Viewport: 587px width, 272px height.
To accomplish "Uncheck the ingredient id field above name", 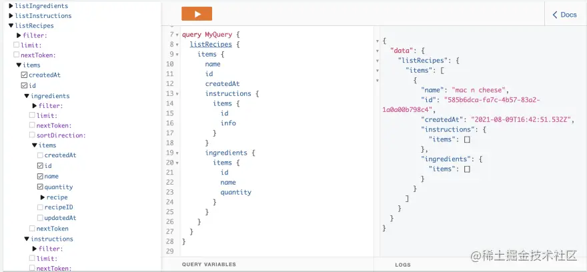I will 40,165.
